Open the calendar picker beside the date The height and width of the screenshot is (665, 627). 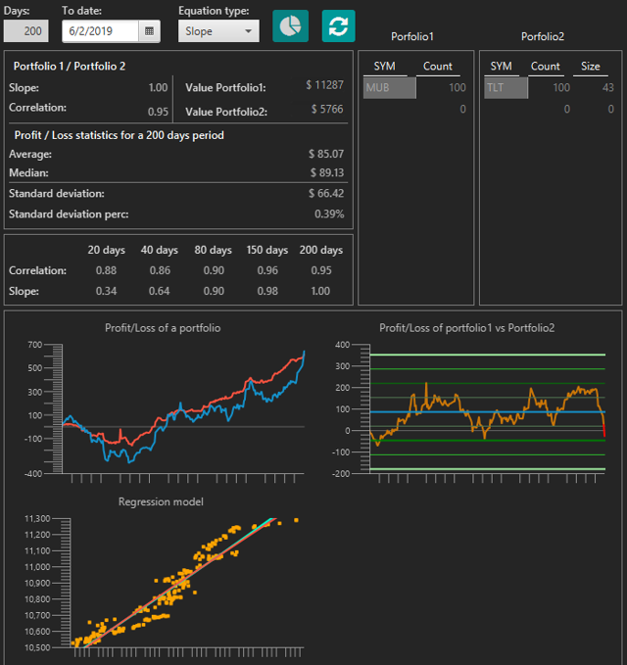click(x=150, y=31)
